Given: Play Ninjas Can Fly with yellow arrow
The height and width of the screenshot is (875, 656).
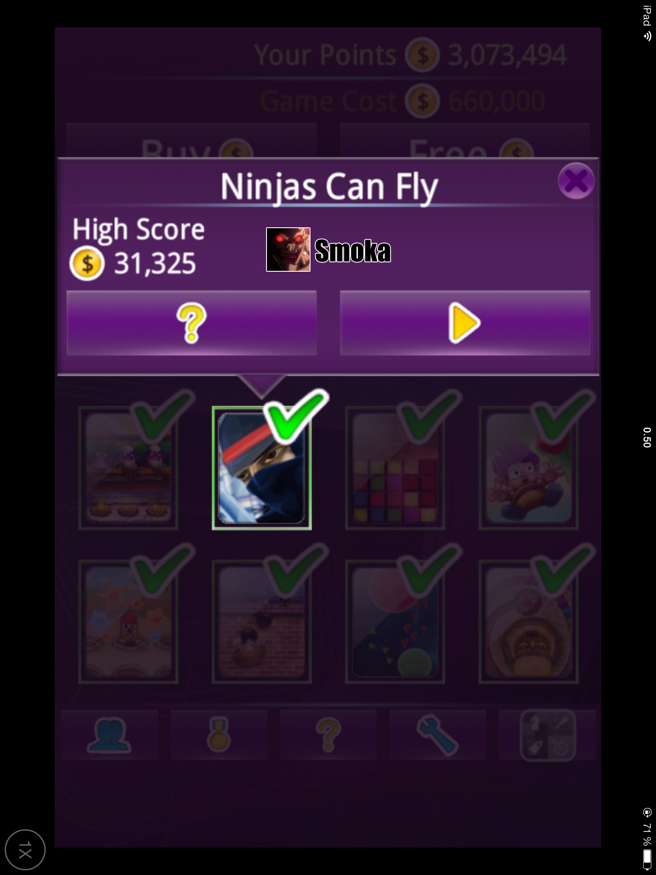Looking at the screenshot, I should click(465, 323).
